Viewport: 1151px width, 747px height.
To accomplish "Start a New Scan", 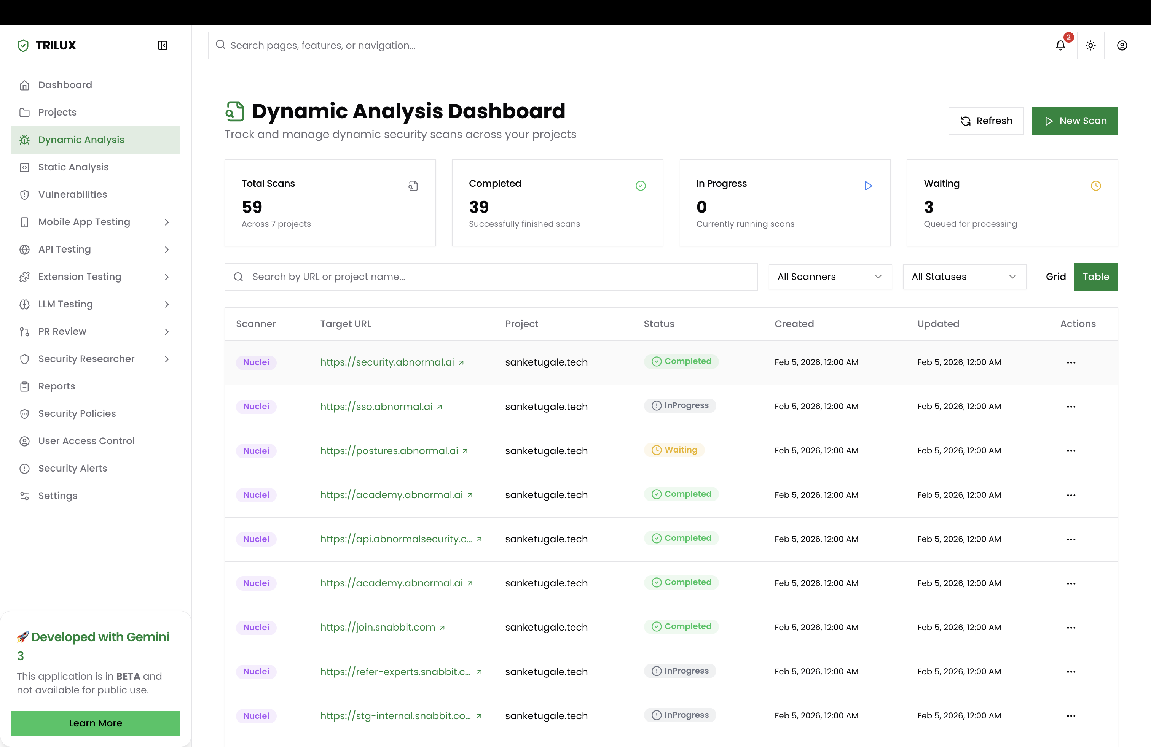I will point(1074,121).
